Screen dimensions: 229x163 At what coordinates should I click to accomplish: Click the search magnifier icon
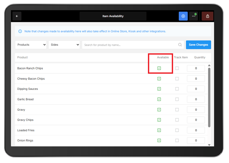(x=180, y=45)
